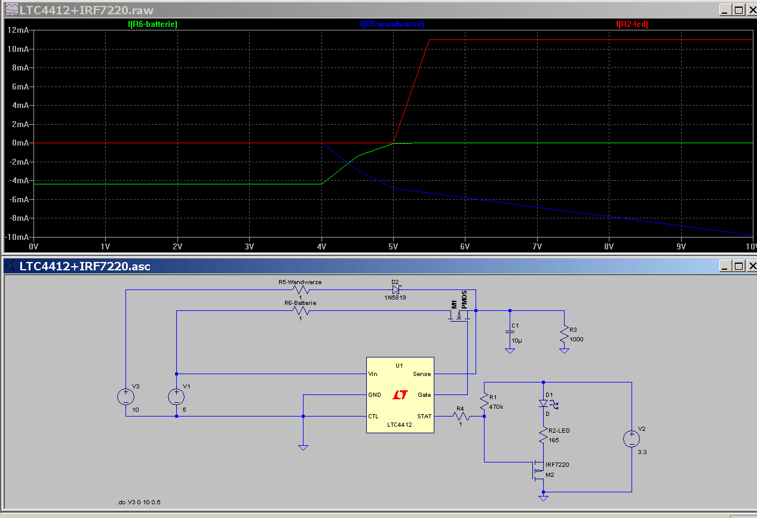Click the 8V label on the horizontal axis
757x518 pixels.
point(608,246)
